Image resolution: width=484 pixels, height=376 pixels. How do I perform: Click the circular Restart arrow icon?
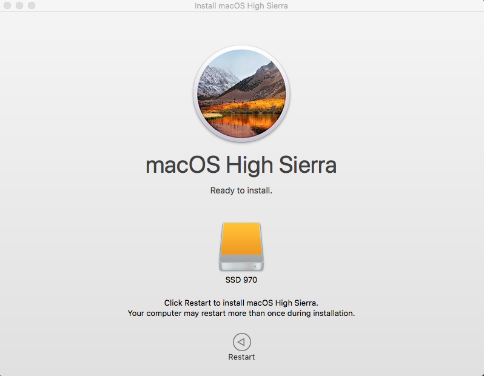pyautogui.click(x=241, y=341)
